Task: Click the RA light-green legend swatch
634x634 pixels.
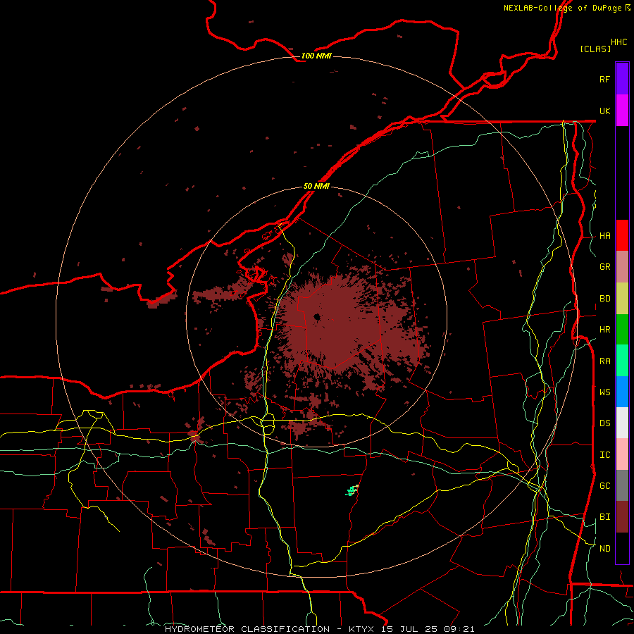Action: (x=622, y=361)
